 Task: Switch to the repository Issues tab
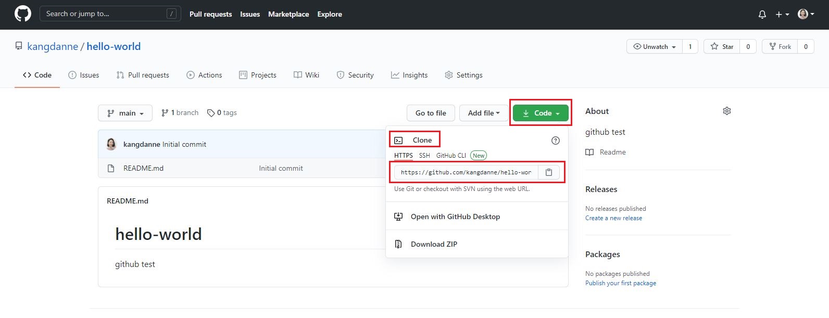[x=84, y=75]
